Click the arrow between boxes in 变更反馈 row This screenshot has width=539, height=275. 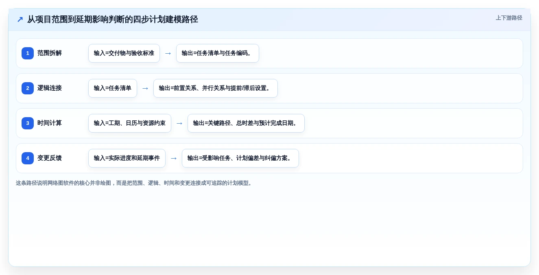(174, 158)
